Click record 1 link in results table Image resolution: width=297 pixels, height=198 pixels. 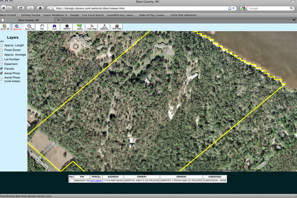pyautogui.click(x=70, y=181)
